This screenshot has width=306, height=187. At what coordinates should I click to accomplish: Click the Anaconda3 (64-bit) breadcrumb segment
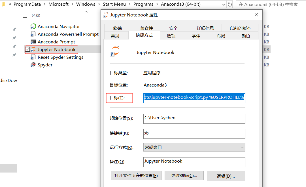[x=181, y=4]
